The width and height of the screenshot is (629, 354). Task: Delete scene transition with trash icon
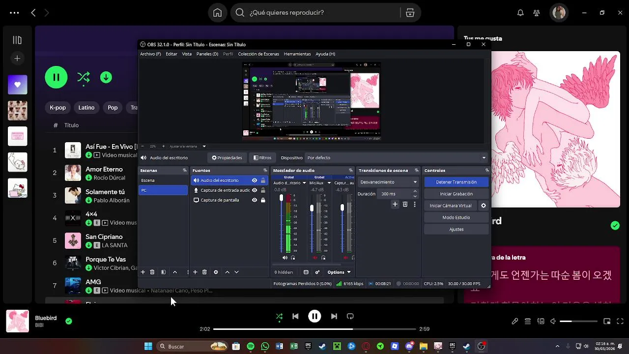pos(405,204)
